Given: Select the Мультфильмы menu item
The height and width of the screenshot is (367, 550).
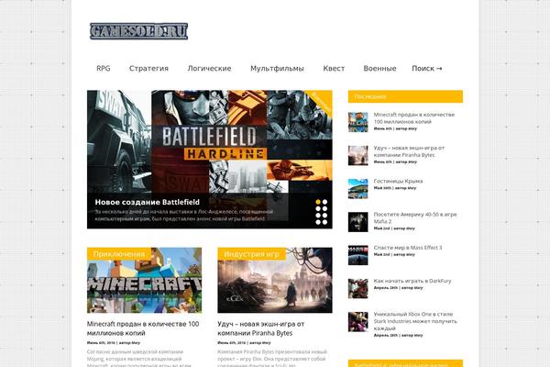Looking at the screenshot, I should 277,69.
